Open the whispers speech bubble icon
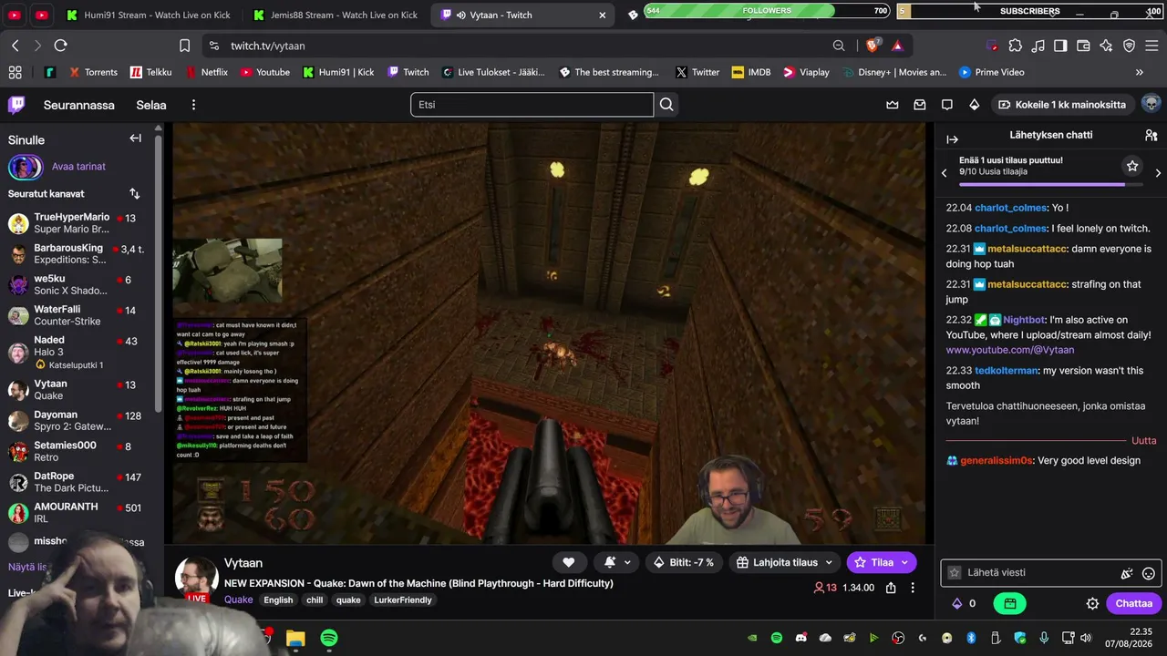The image size is (1167, 656). [947, 105]
